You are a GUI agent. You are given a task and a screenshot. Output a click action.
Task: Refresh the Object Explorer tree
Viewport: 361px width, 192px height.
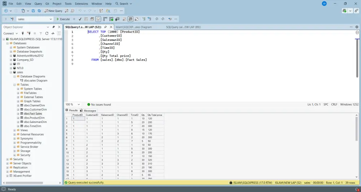[47, 33]
